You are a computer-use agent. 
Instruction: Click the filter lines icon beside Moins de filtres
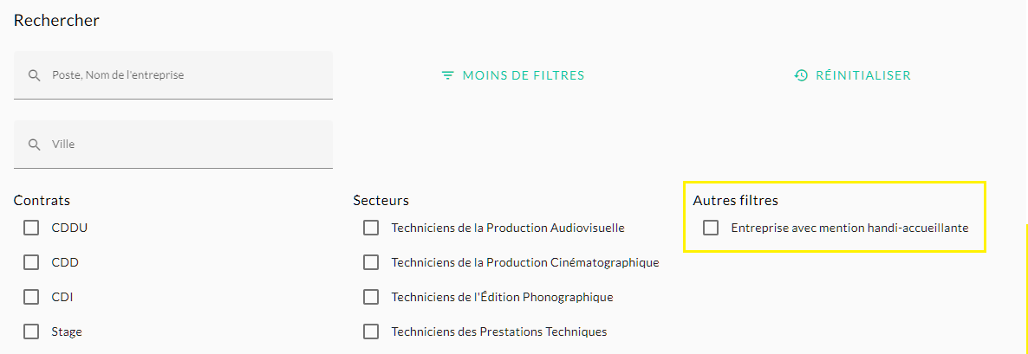tap(448, 75)
